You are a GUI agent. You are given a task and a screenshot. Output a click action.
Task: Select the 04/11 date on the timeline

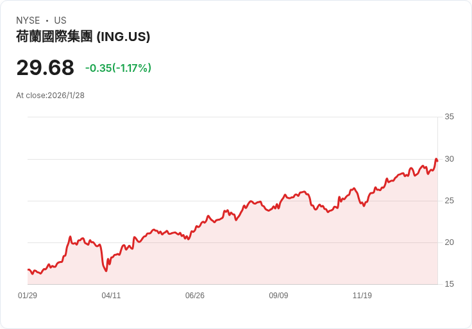tap(111, 296)
